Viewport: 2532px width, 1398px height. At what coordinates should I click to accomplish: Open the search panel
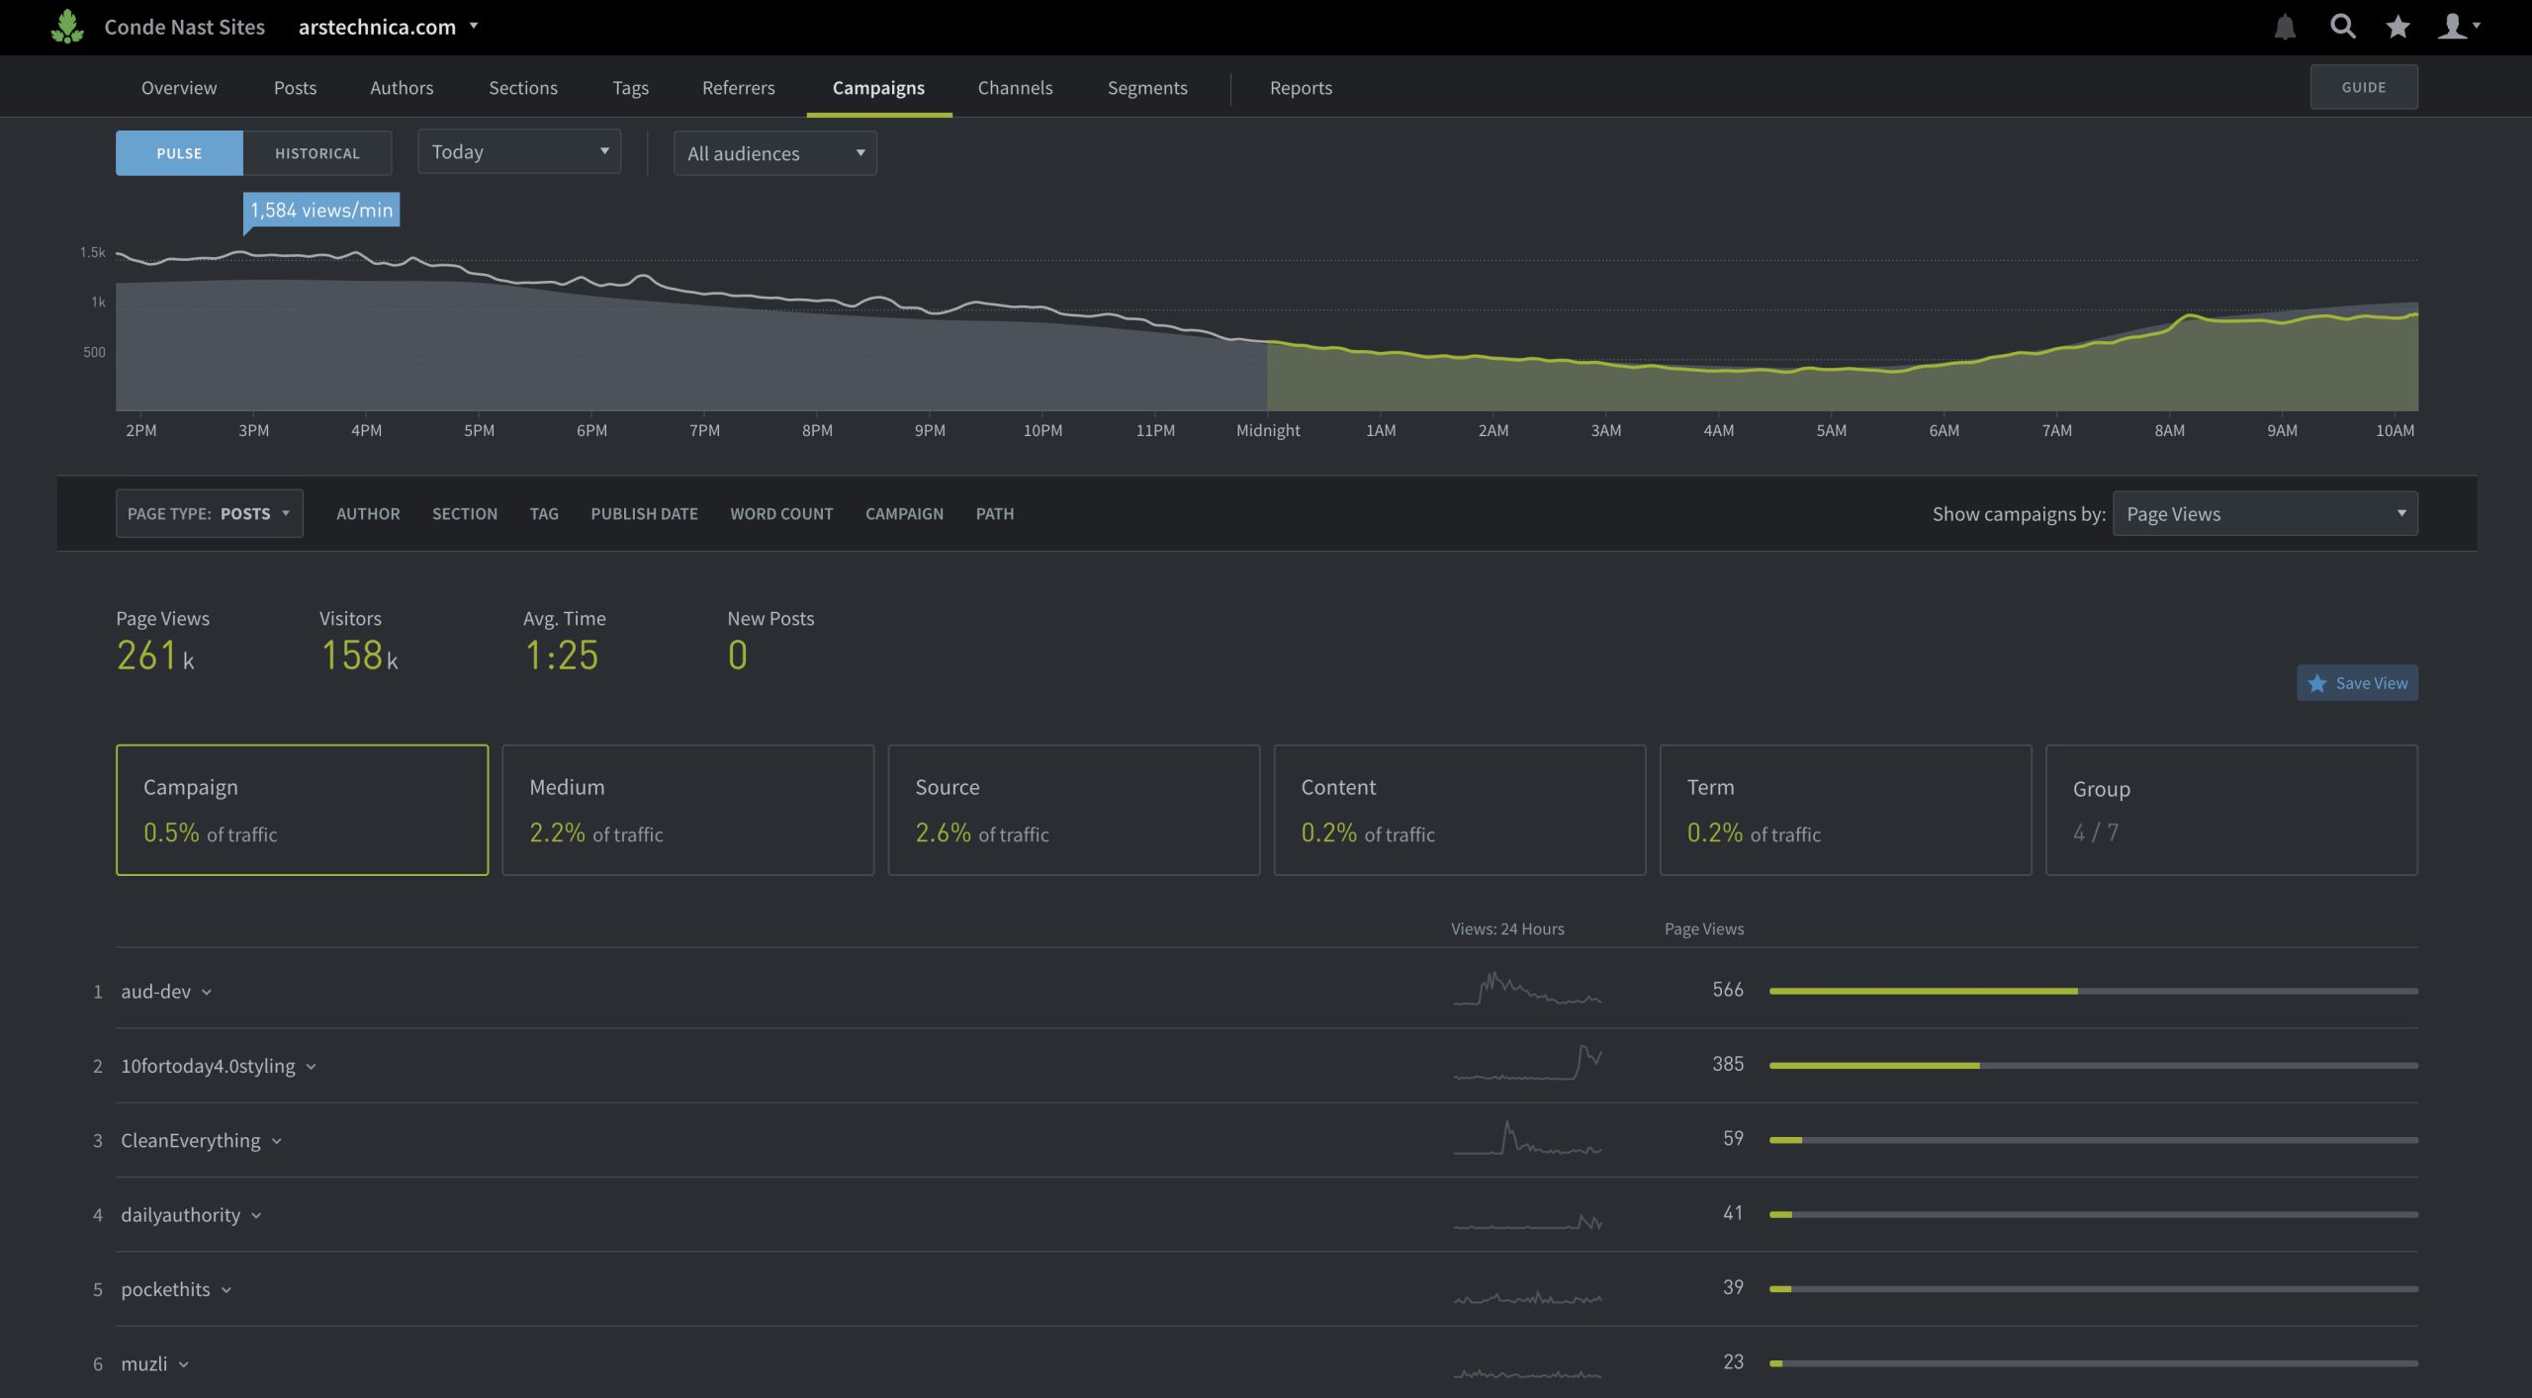click(2343, 27)
